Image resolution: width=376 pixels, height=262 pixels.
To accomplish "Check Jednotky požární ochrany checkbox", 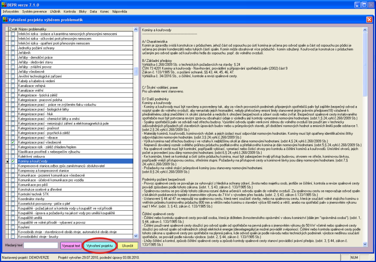I will coord(13,48).
